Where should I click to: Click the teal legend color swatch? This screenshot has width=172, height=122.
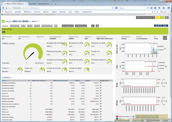tap(134, 117)
